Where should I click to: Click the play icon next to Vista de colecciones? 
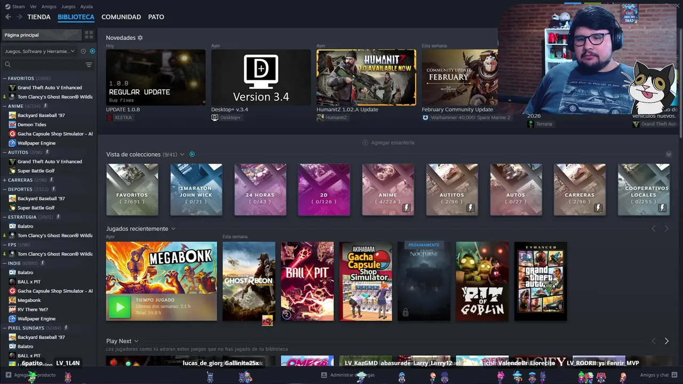click(192, 154)
